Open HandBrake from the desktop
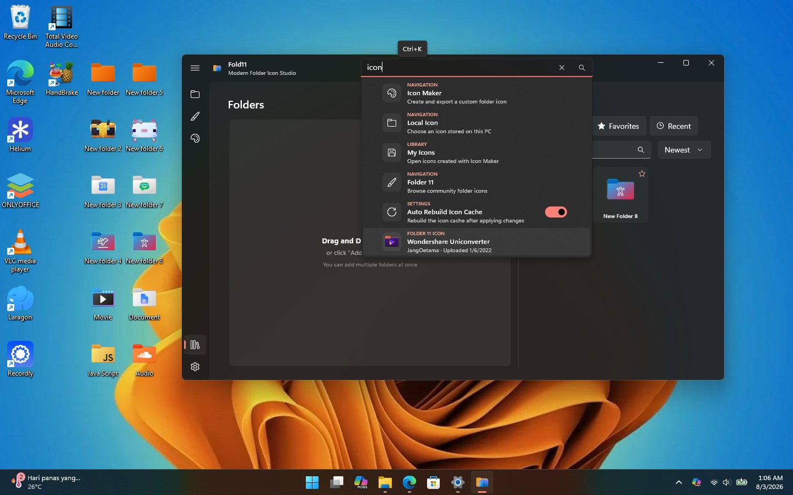 (x=62, y=79)
